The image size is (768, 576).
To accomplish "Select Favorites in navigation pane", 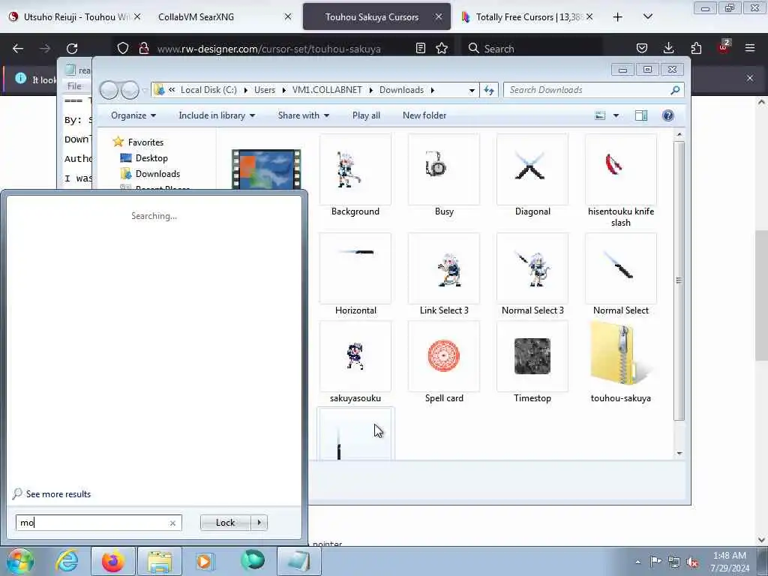I will pyautogui.click(x=145, y=142).
